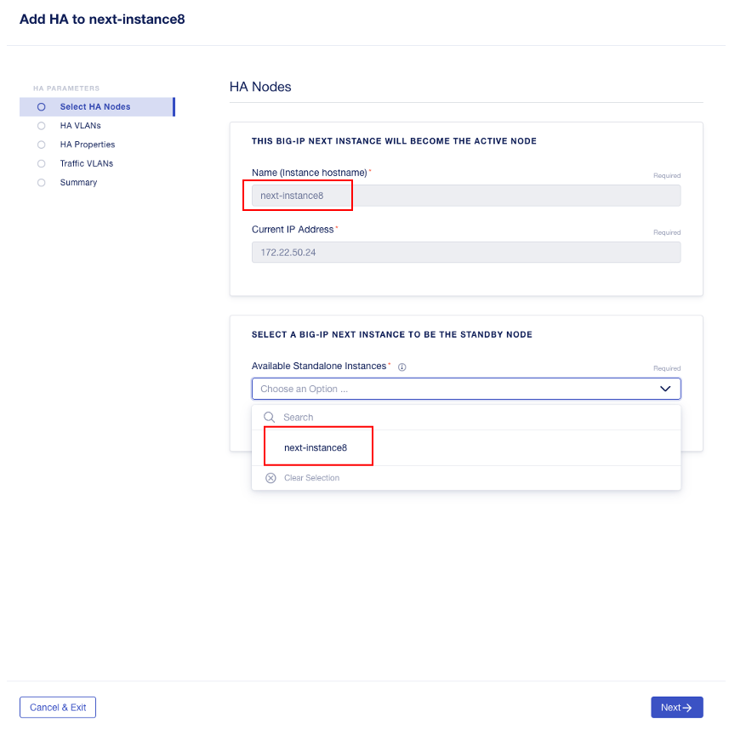Viewport: 729px width, 734px height.
Task: Click the magnifier icon in dropdown search
Action: pyautogui.click(x=269, y=417)
